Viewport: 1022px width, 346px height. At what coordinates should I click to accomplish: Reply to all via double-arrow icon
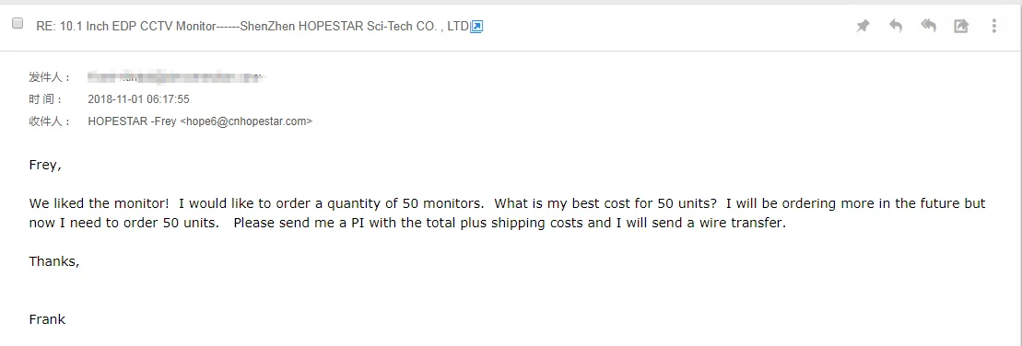click(x=928, y=26)
